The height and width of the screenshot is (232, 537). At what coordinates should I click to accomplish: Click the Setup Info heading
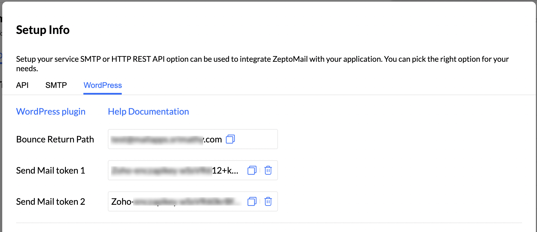(43, 30)
